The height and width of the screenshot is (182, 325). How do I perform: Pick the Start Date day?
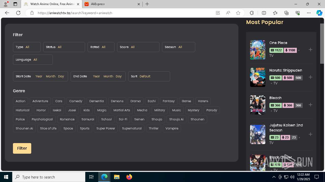[x=61, y=76]
